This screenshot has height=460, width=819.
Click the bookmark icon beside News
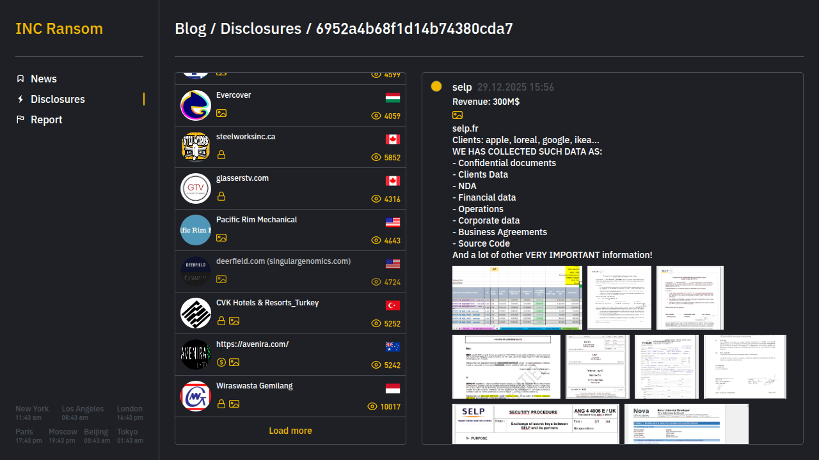click(x=20, y=79)
